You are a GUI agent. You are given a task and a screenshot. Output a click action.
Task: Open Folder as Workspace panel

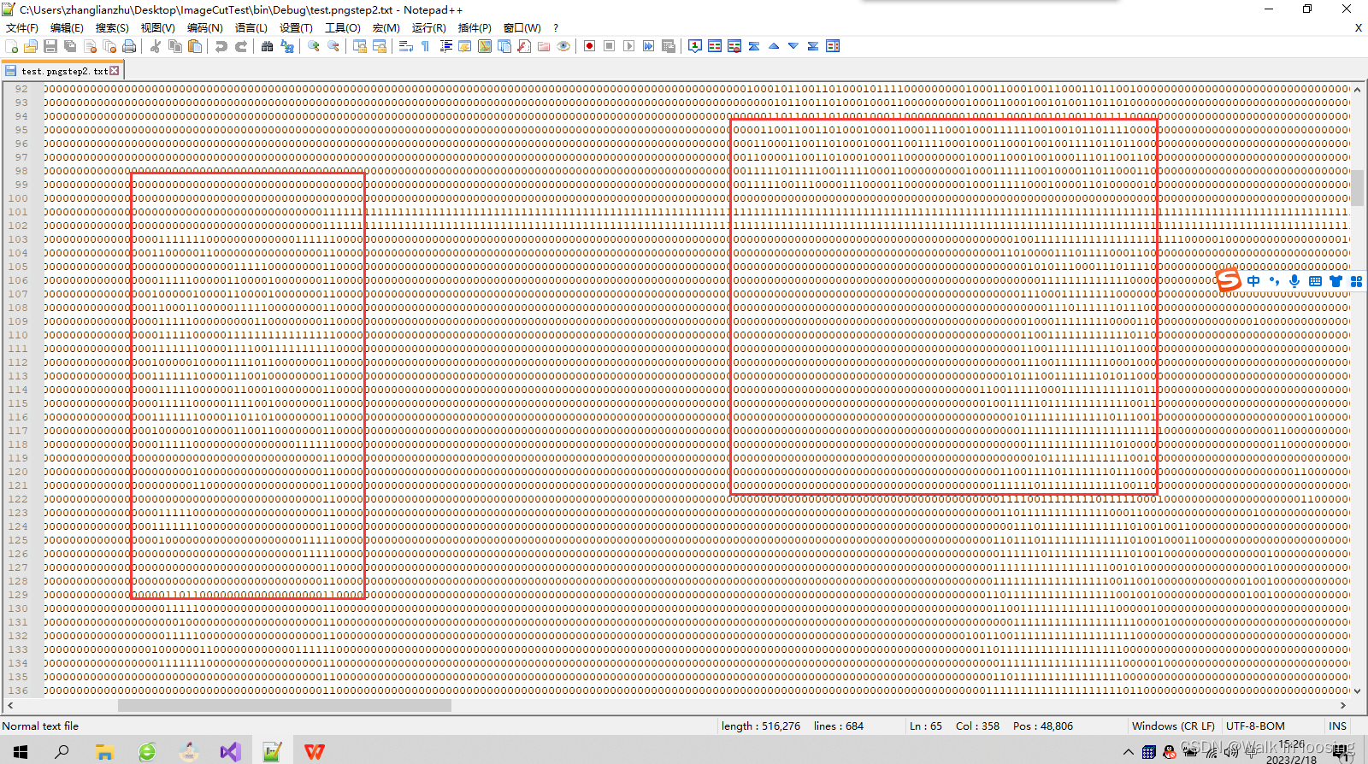(x=544, y=46)
